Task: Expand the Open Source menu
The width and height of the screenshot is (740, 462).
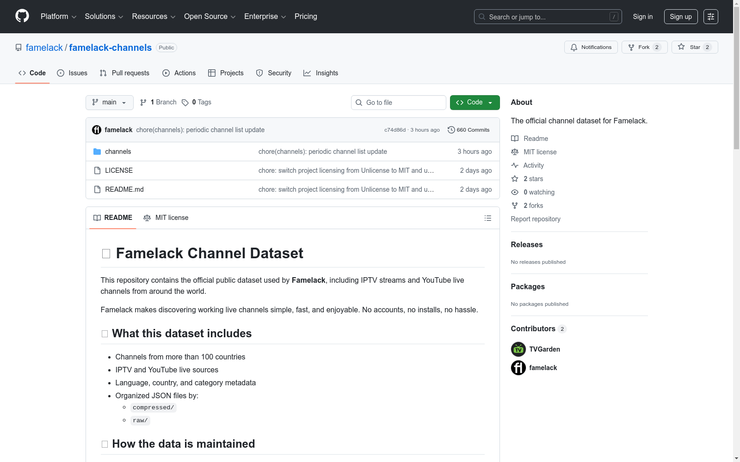Action: click(210, 17)
